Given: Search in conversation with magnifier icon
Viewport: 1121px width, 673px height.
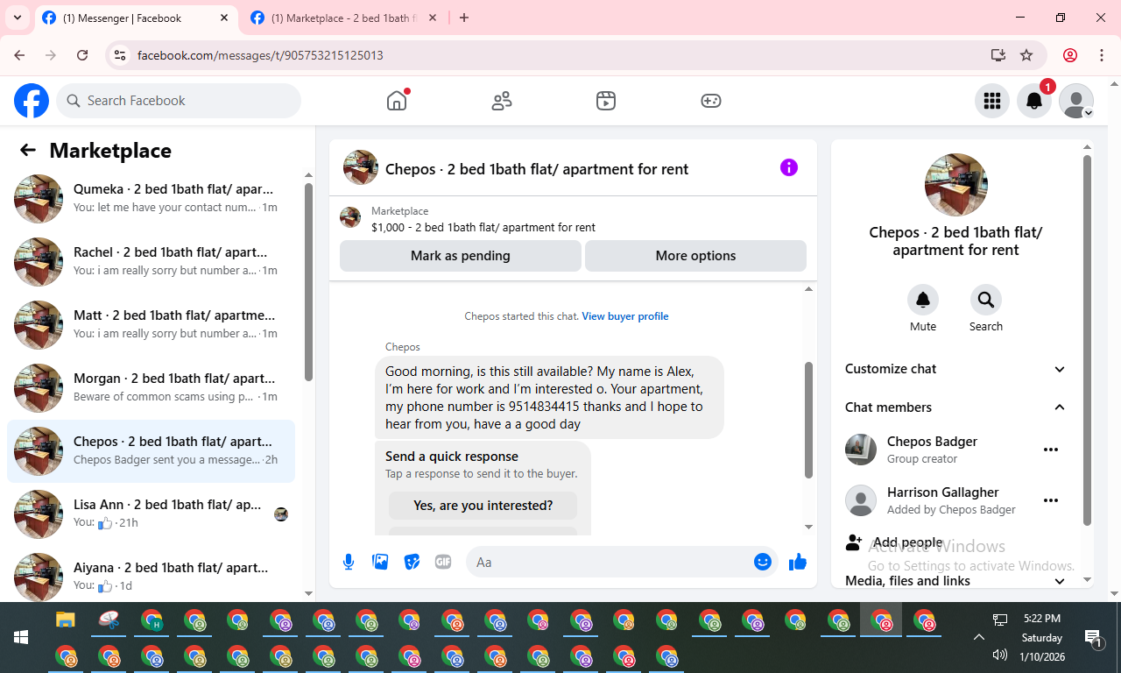Looking at the screenshot, I should click(x=986, y=300).
